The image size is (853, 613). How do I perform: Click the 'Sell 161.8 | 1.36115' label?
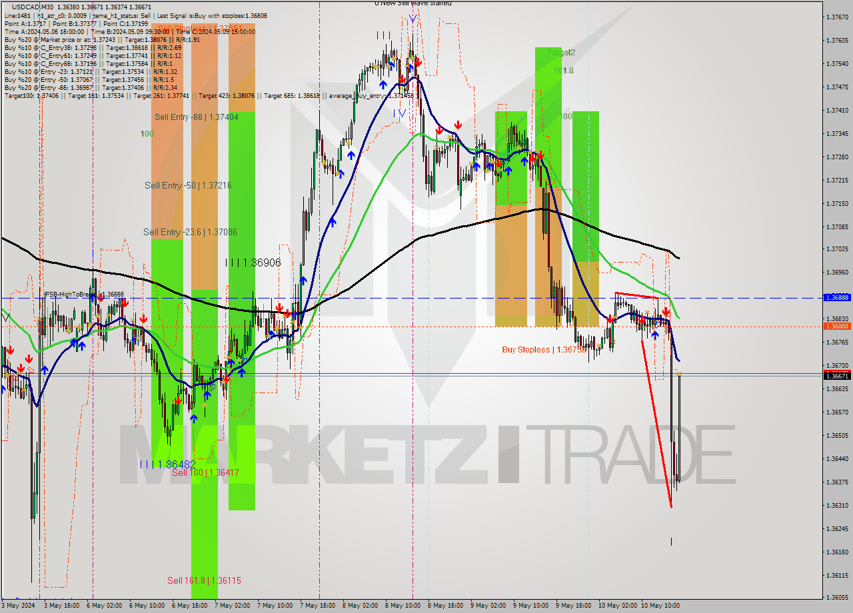point(204,580)
